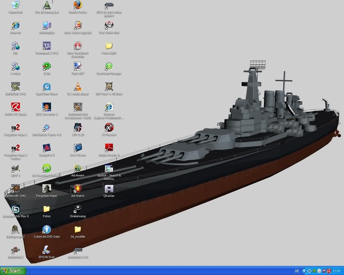
Task: Open Arbeitsplatz
Action: pos(46,26)
